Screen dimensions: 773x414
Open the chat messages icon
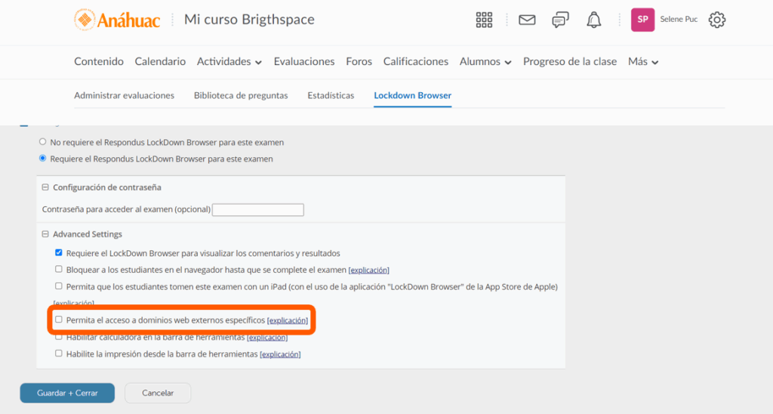click(560, 20)
